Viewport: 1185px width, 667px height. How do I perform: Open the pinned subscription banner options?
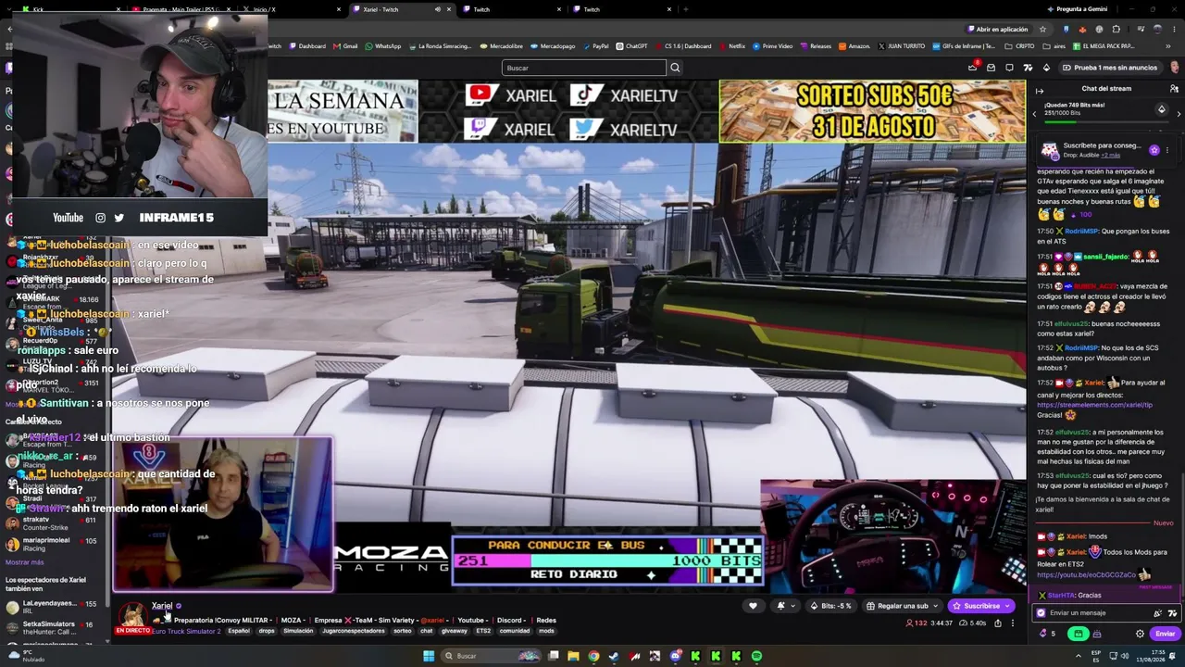(1166, 150)
